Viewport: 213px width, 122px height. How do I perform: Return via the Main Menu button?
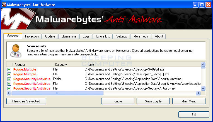coord(189,101)
